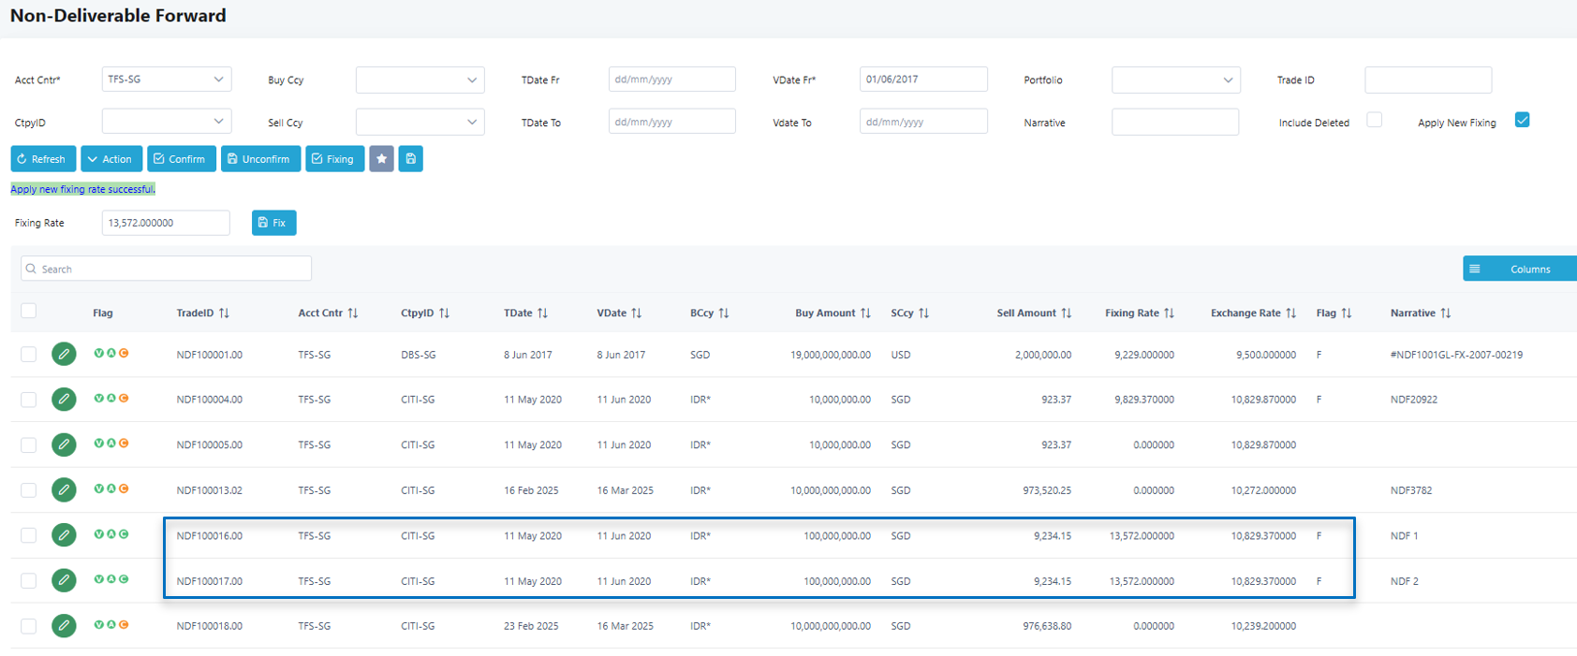Viewport: 1577px width, 656px height.
Task: Open the Columns chooser menu
Action: click(x=1519, y=269)
